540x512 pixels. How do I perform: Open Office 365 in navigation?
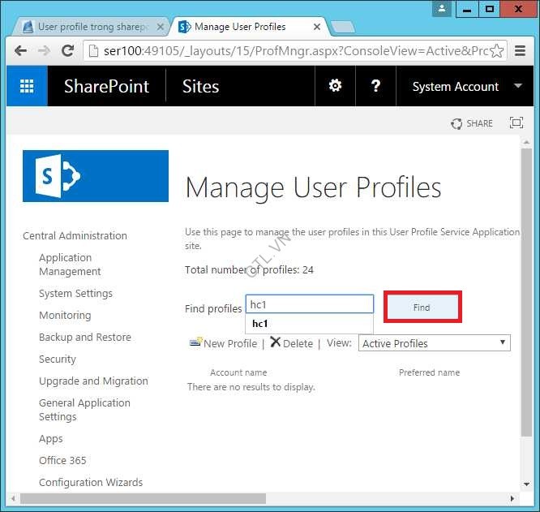coord(62,460)
